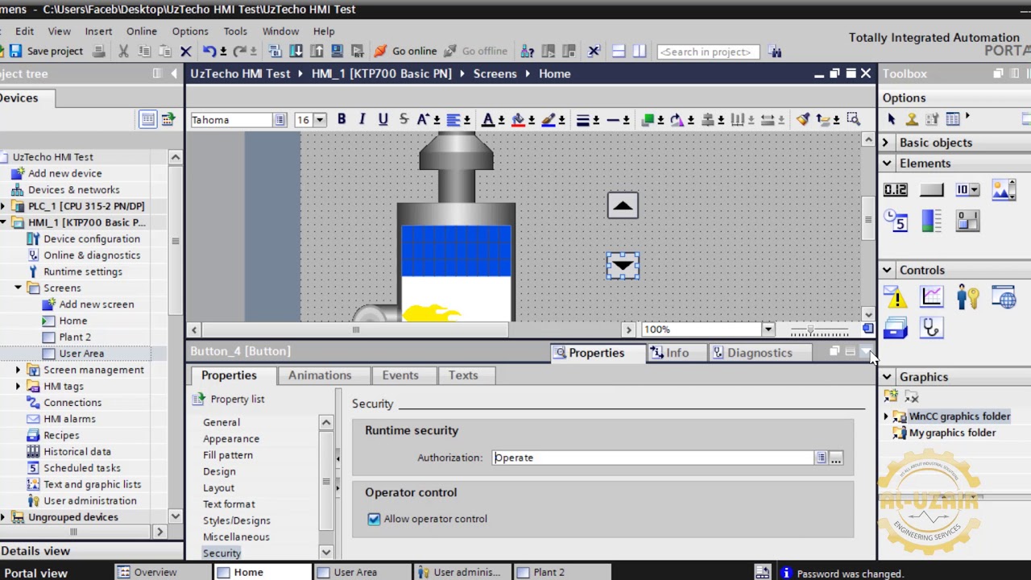This screenshot has width=1031, height=580.
Task: Select the User view control icon
Action: [x=967, y=297]
